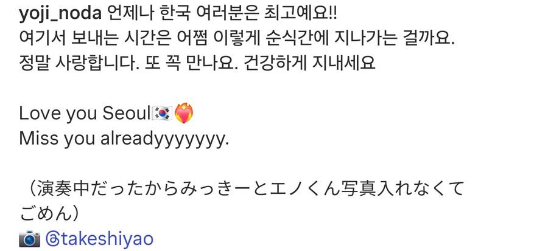548x251 pixels.
Task: Click the camera emoji icon
Action: [x=30, y=239]
